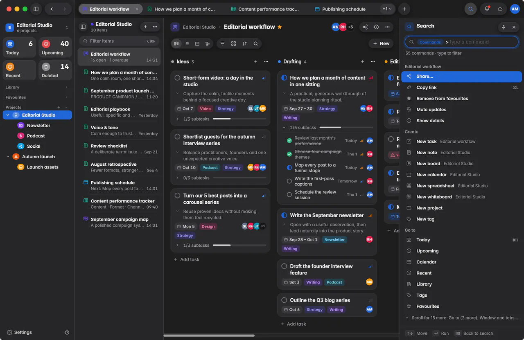Go back with the left arrow

(52, 9)
